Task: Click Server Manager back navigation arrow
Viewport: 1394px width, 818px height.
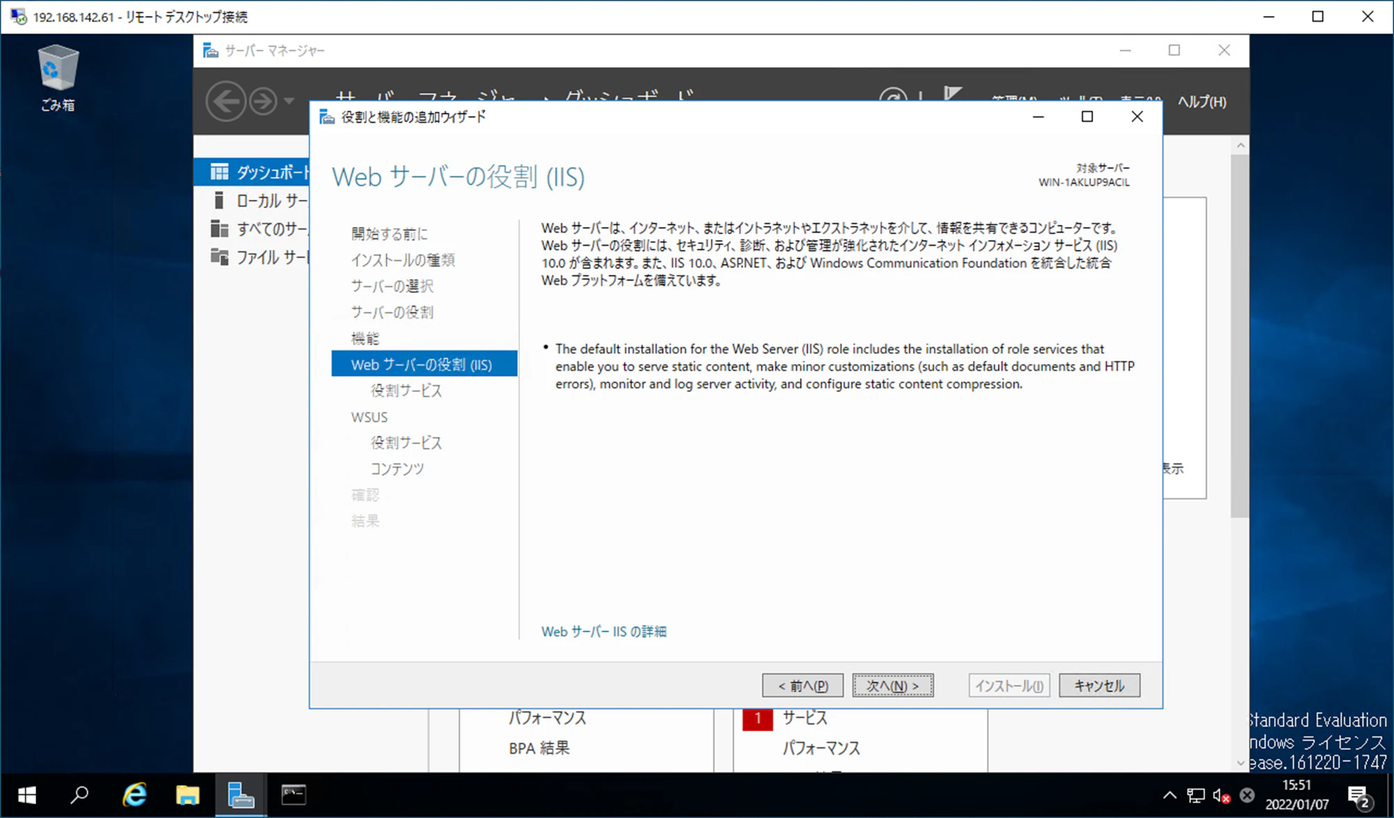Action: point(226,102)
